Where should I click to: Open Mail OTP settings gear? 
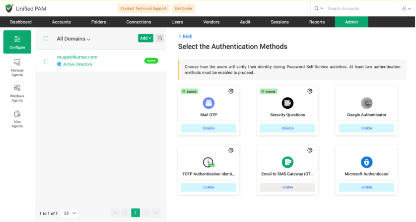[231, 91]
